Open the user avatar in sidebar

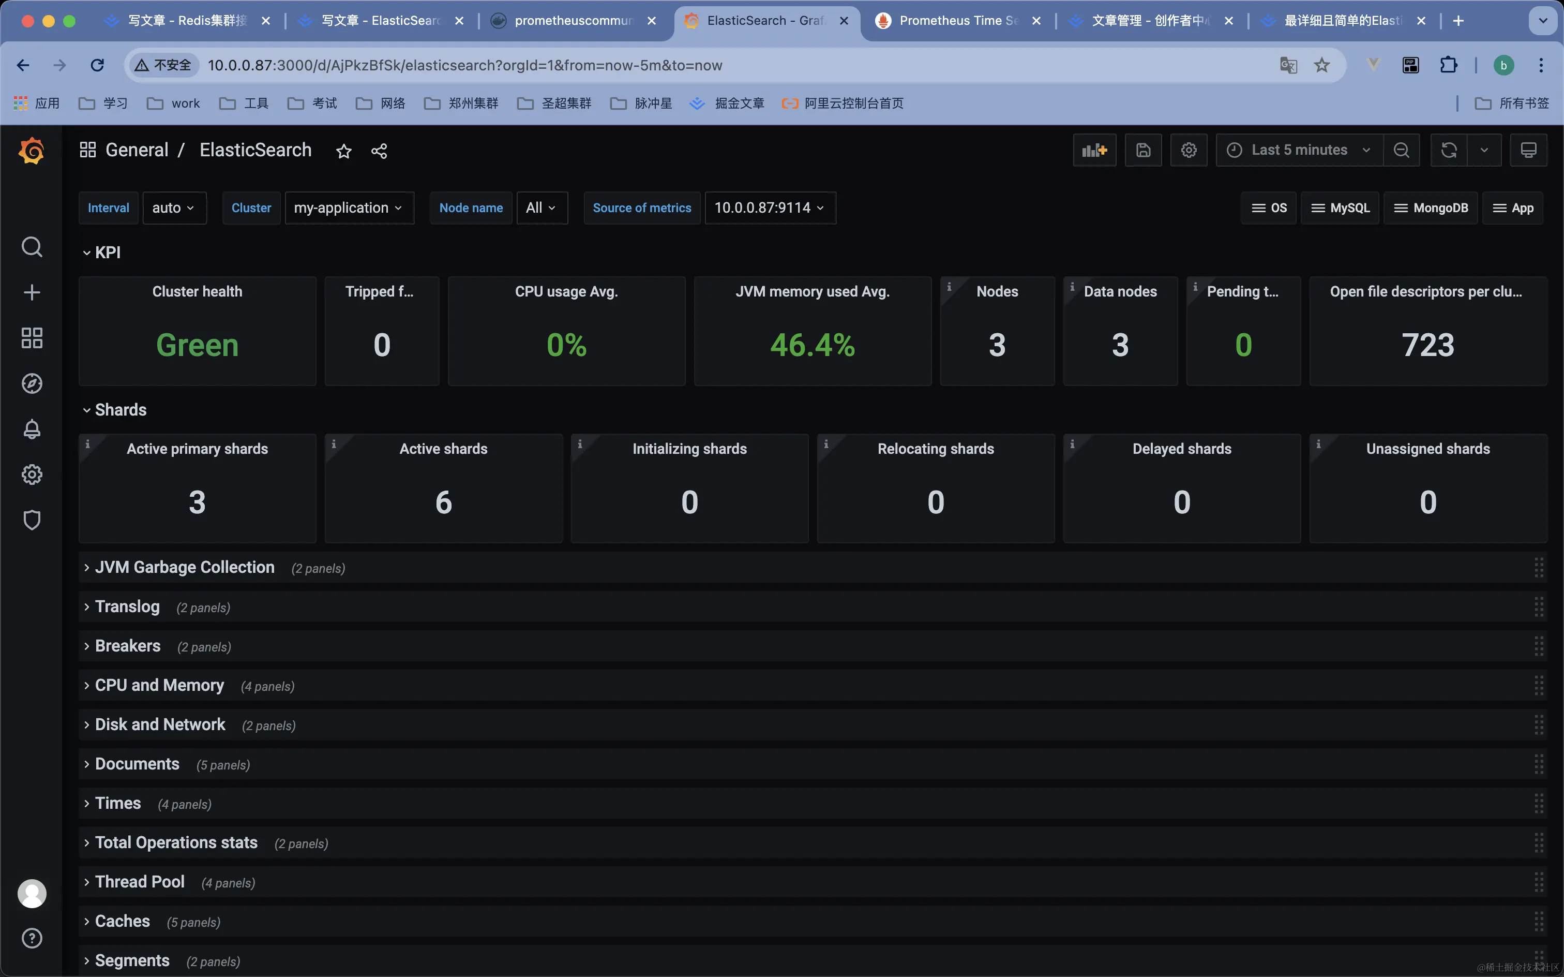tap(32, 894)
